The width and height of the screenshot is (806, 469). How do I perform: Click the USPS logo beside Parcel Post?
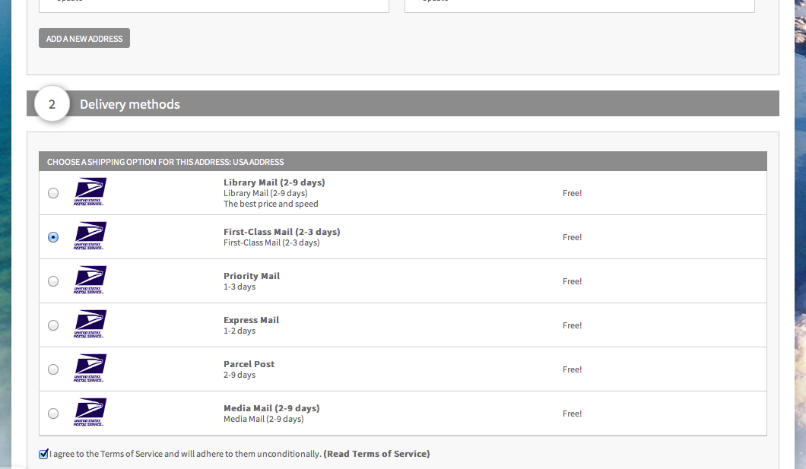click(90, 369)
